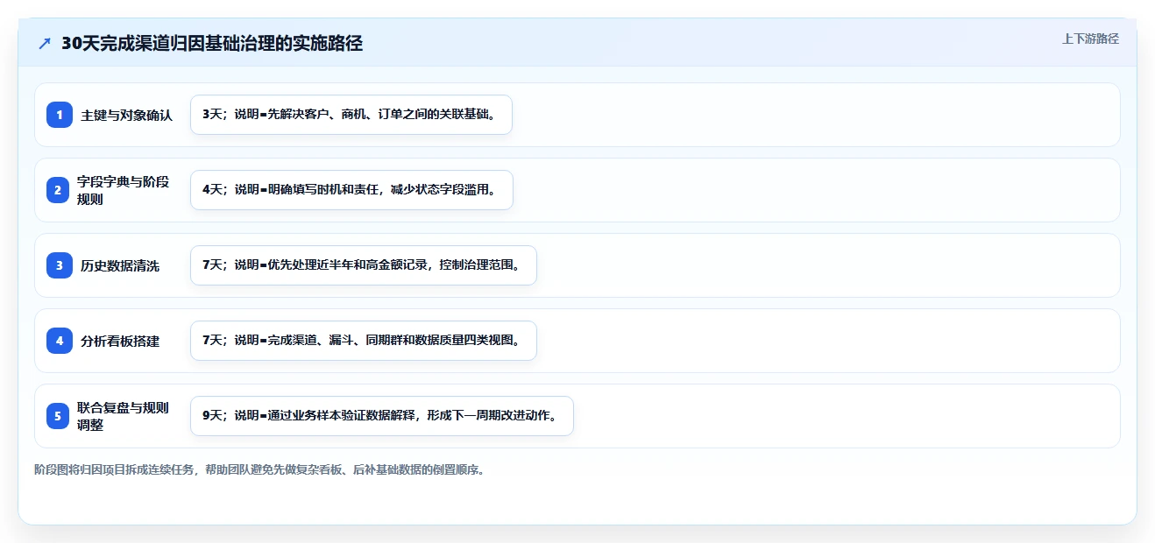Click step number 5 badge
The image size is (1155, 543).
60,416
